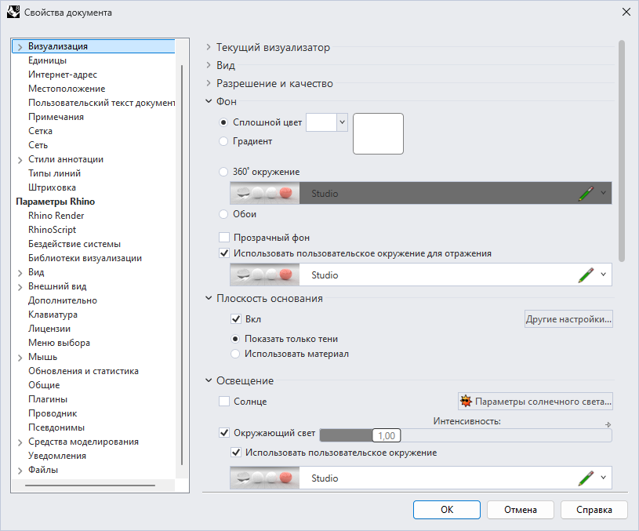Select Rhino Render in the tree

point(56,216)
